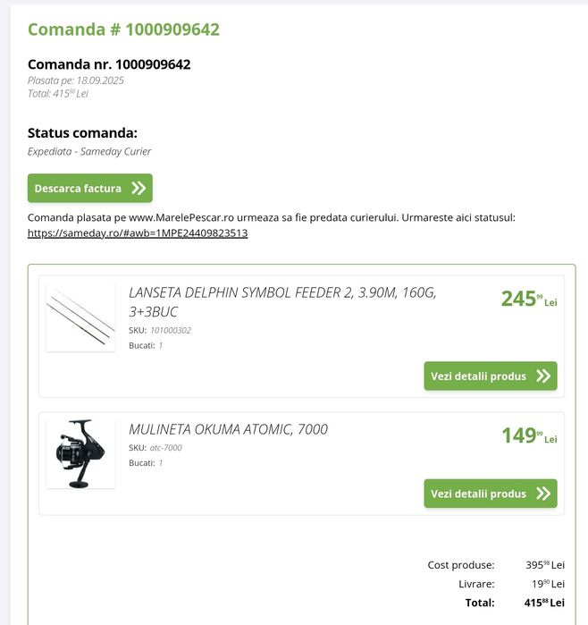Click the Expediata - Sameday Curier status text
The height and width of the screenshot is (625, 588).
pos(89,152)
